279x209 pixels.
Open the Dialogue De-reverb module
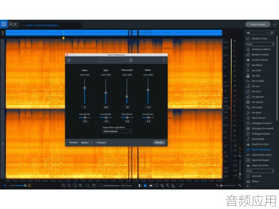click(x=260, y=128)
